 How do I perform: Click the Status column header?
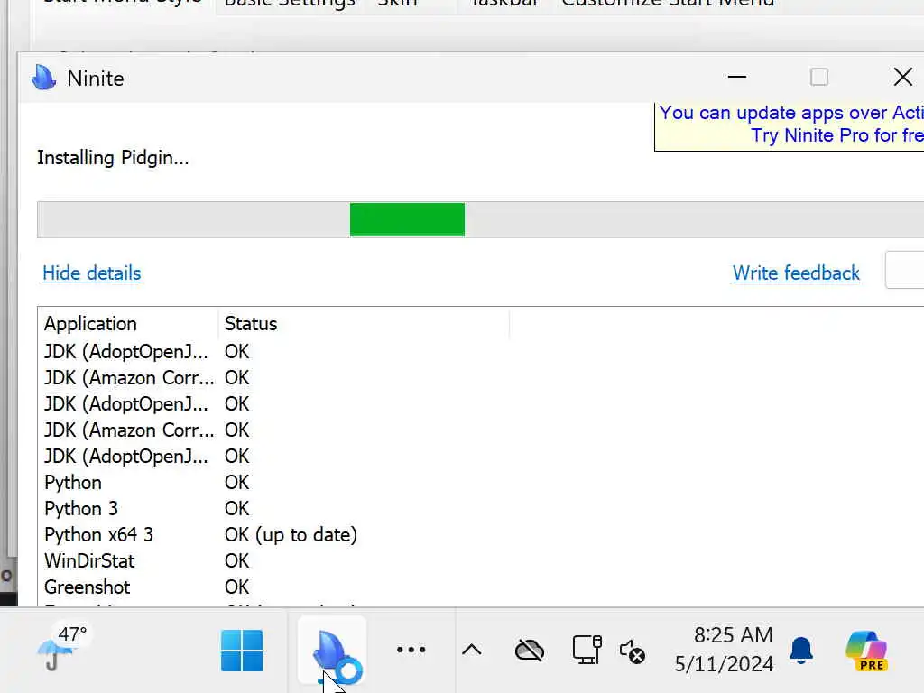pyautogui.click(x=364, y=324)
